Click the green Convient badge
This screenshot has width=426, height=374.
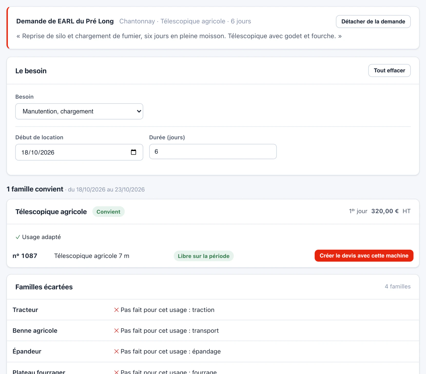coord(108,212)
